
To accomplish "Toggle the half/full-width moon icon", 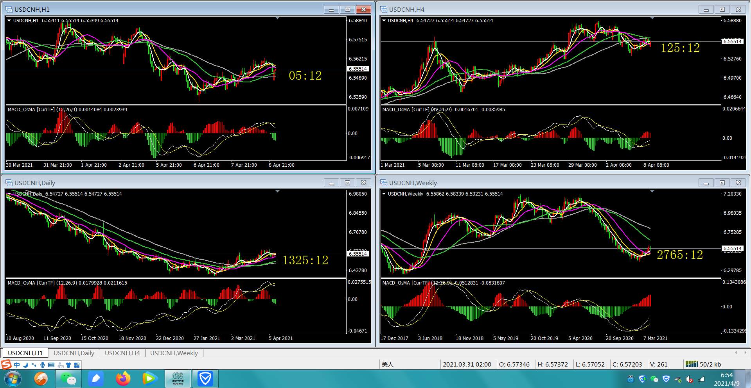I will tap(25, 365).
